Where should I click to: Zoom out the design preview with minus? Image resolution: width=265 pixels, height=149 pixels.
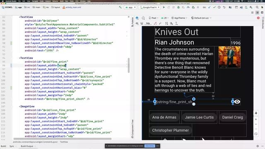256,124
